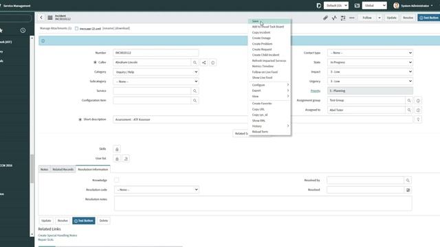Image resolution: width=440 pixels, height=247 pixels.
Task: Click the blue Test Button at the bottom
Action: (x=84, y=221)
